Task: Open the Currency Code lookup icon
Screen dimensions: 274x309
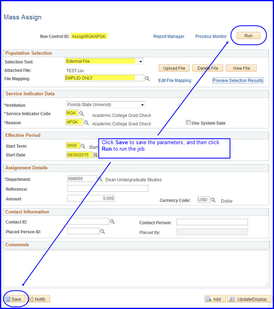Action: pos(213,200)
